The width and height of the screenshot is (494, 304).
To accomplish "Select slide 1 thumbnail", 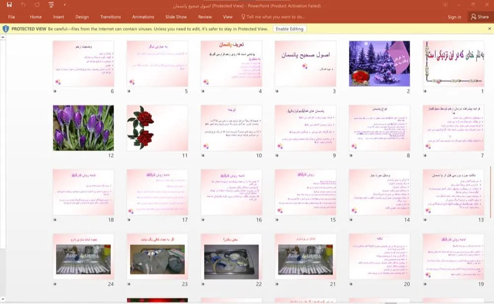I will 453,64.
